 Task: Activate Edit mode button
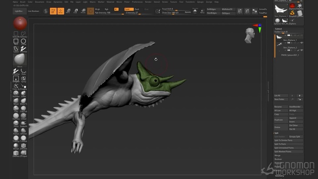(53, 11)
